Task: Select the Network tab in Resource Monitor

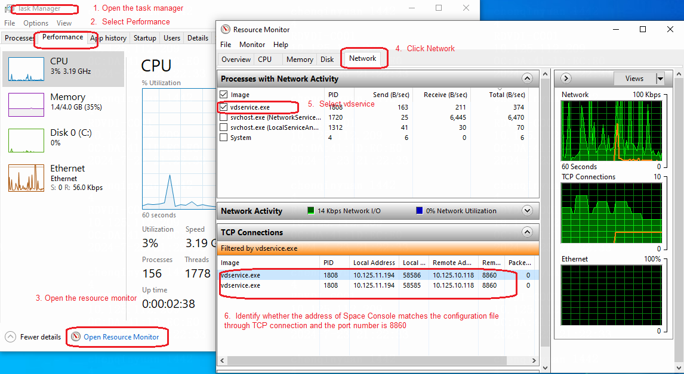Action: 362,59
